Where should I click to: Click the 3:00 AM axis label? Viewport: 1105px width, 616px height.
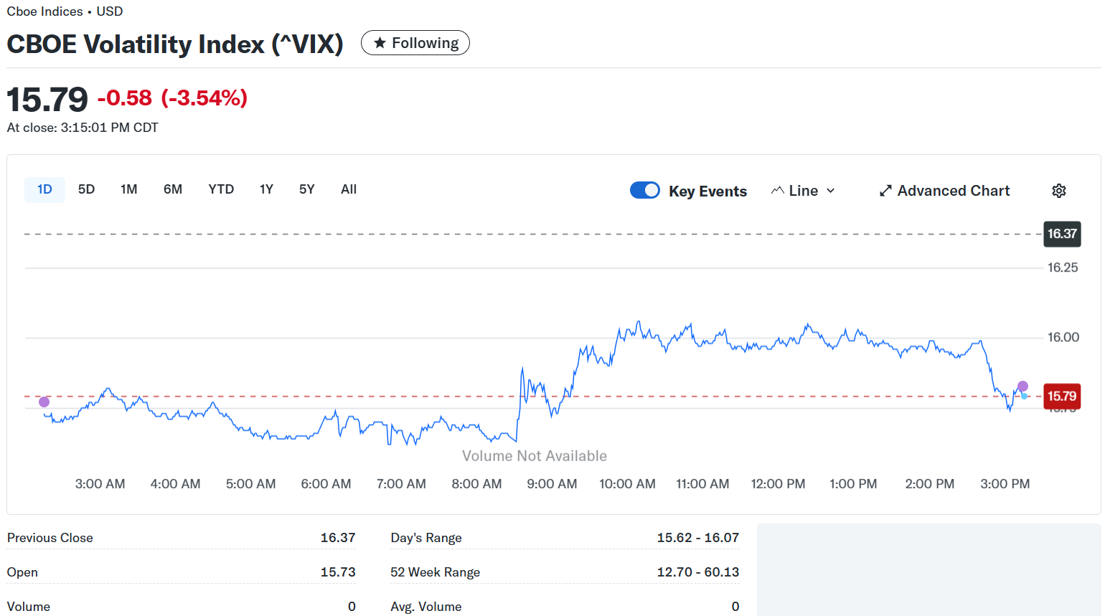click(x=100, y=484)
